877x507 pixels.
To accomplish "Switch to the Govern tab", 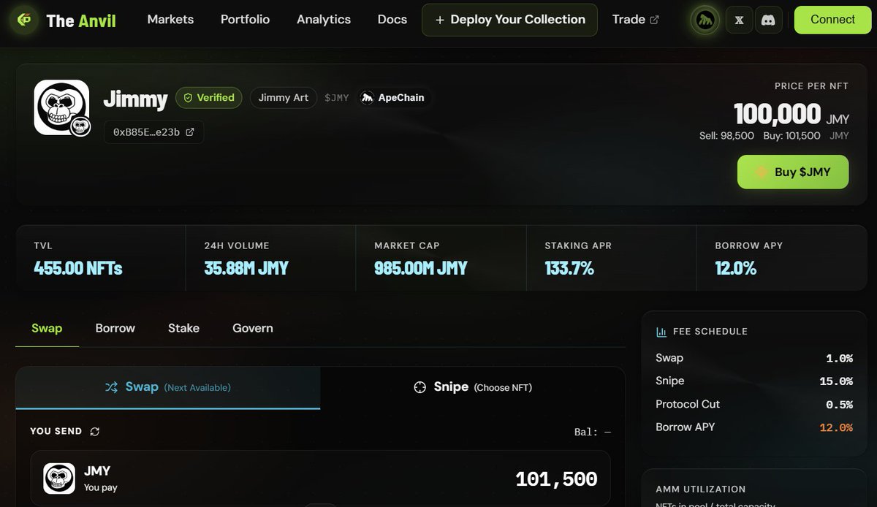I will pyautogui.click(x=253, y=328).
